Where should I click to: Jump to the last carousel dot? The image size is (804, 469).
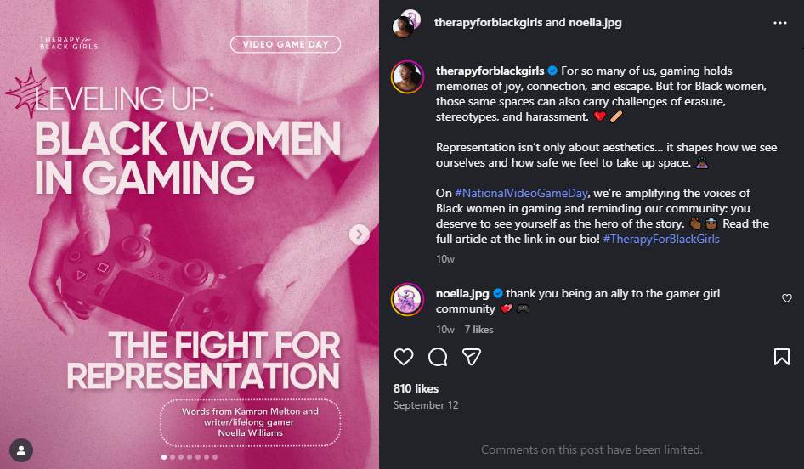coord(215,457)
